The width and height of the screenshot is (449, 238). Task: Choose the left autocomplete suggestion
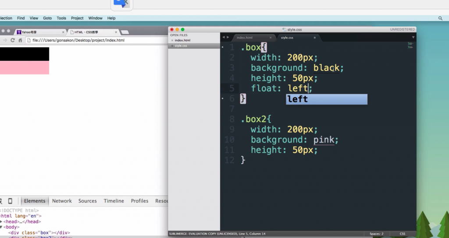click(326, 99)
